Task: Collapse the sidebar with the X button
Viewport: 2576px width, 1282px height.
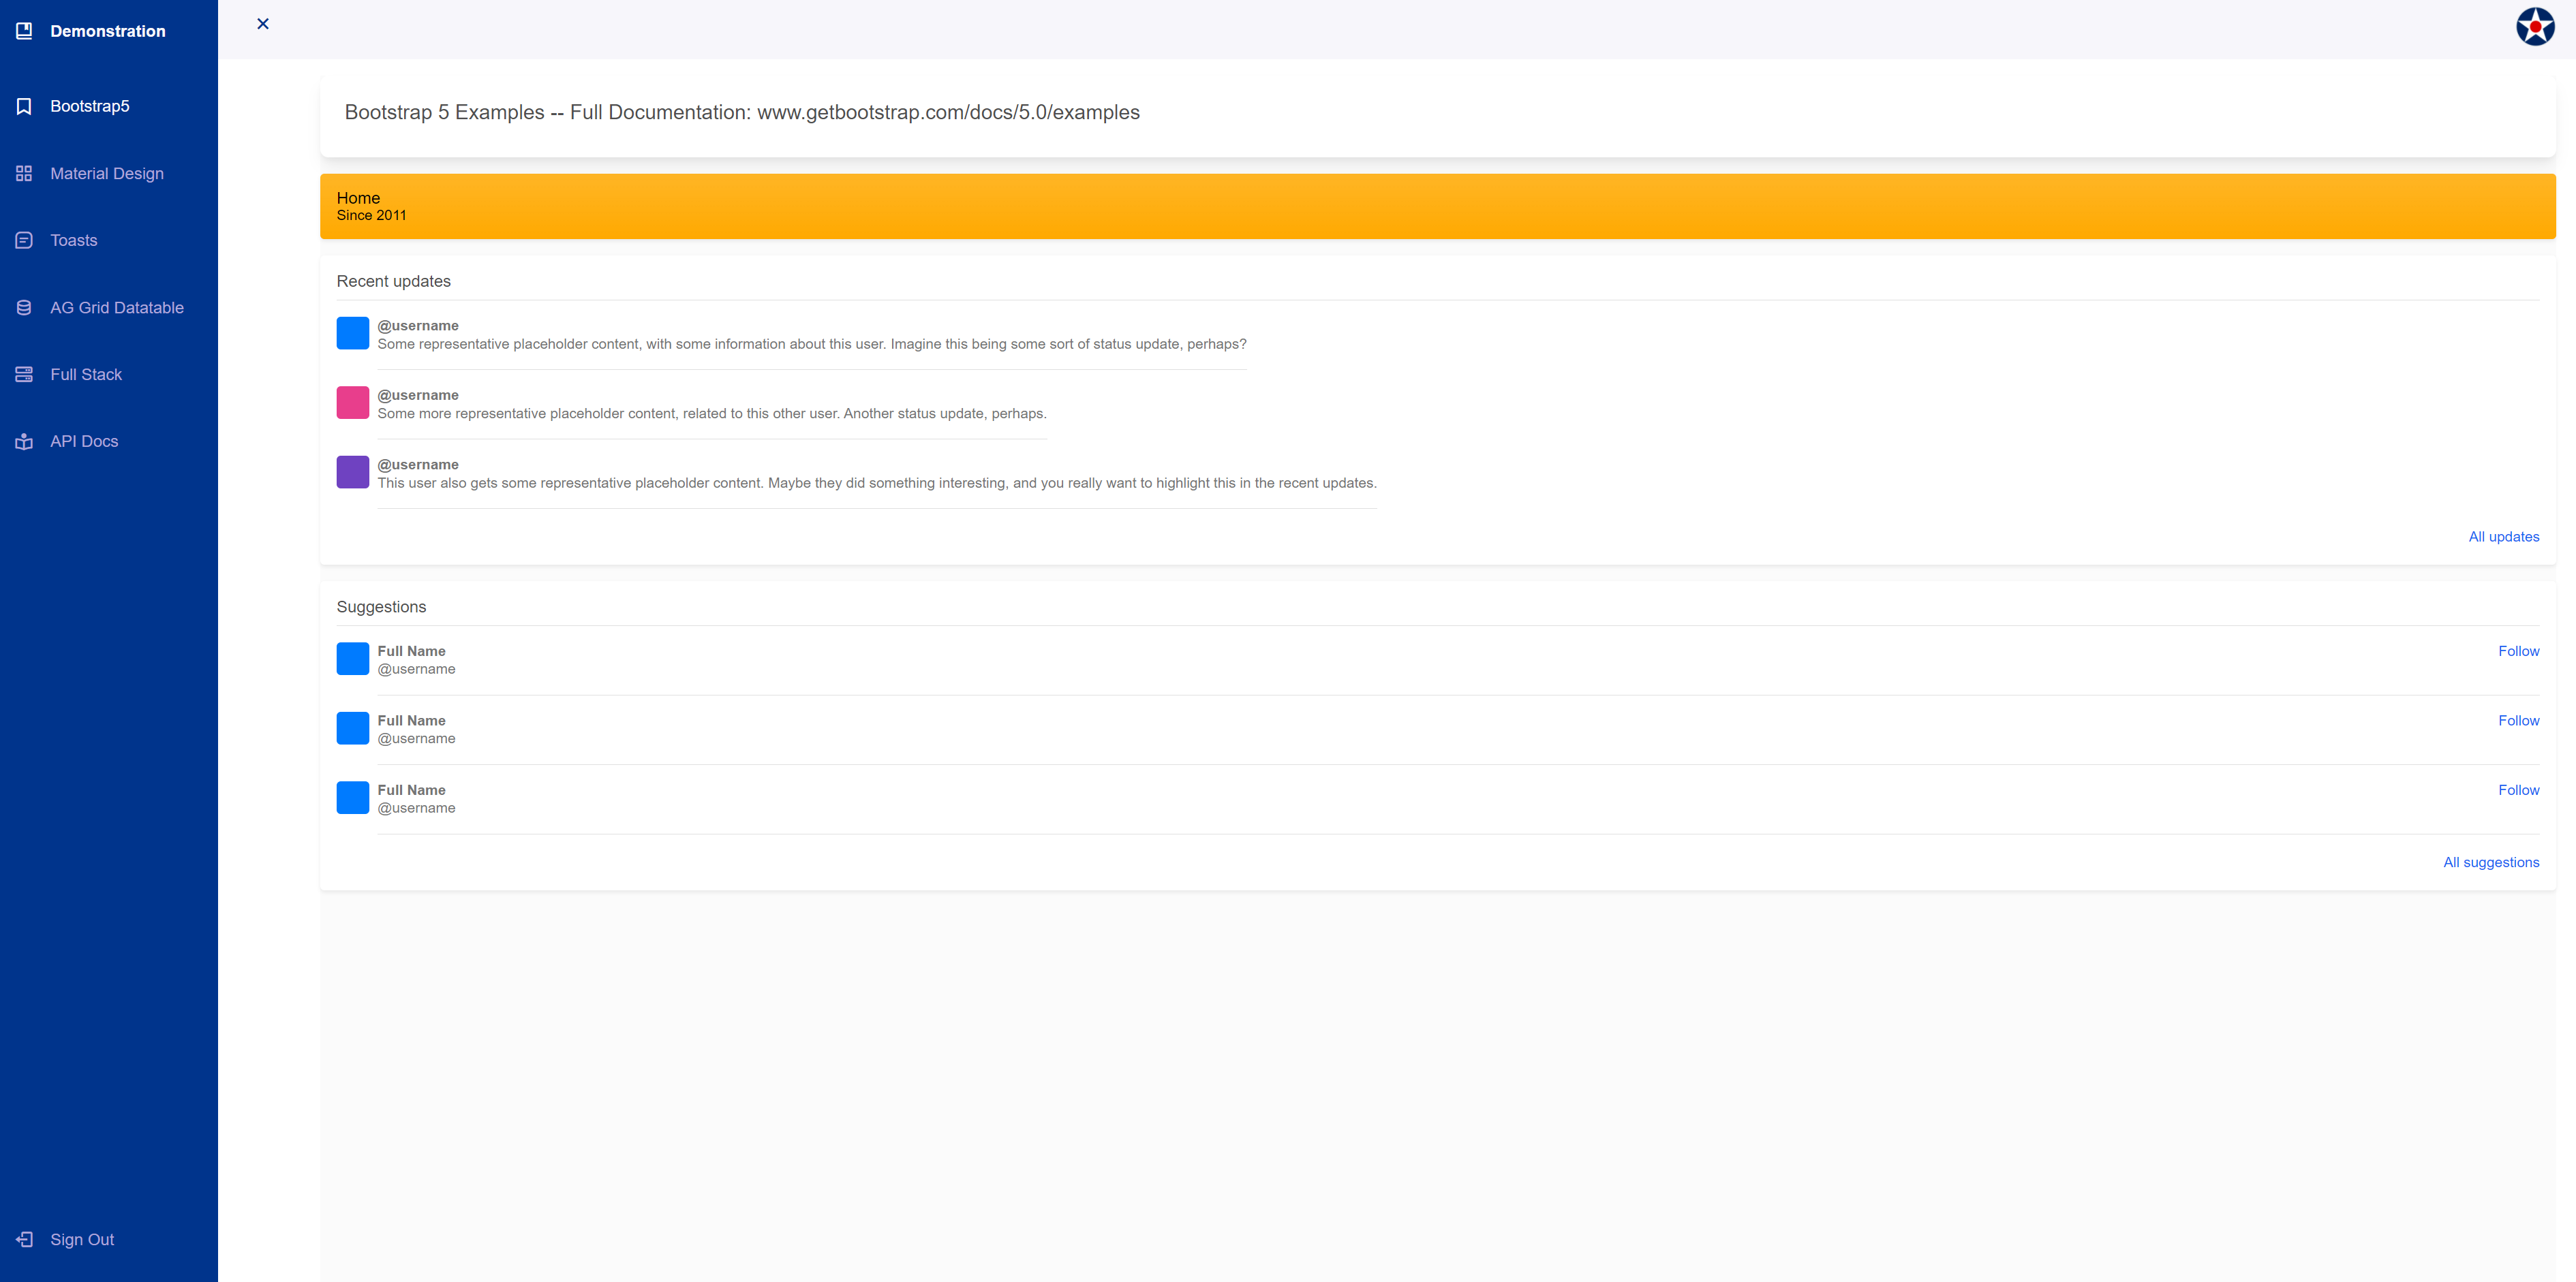Action: 263,24
